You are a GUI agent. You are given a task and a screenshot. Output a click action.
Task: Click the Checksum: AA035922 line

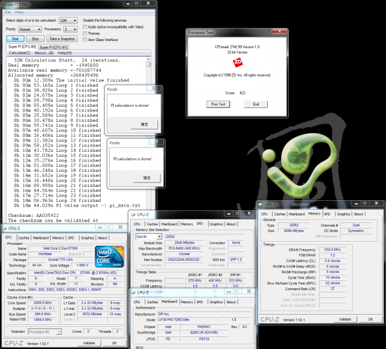click(34, 215)
